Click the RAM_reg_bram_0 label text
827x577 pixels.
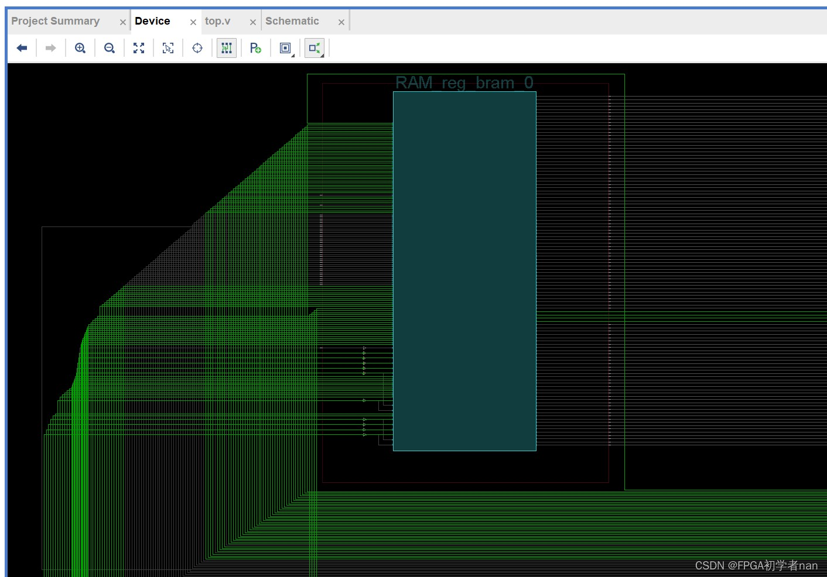464,83
